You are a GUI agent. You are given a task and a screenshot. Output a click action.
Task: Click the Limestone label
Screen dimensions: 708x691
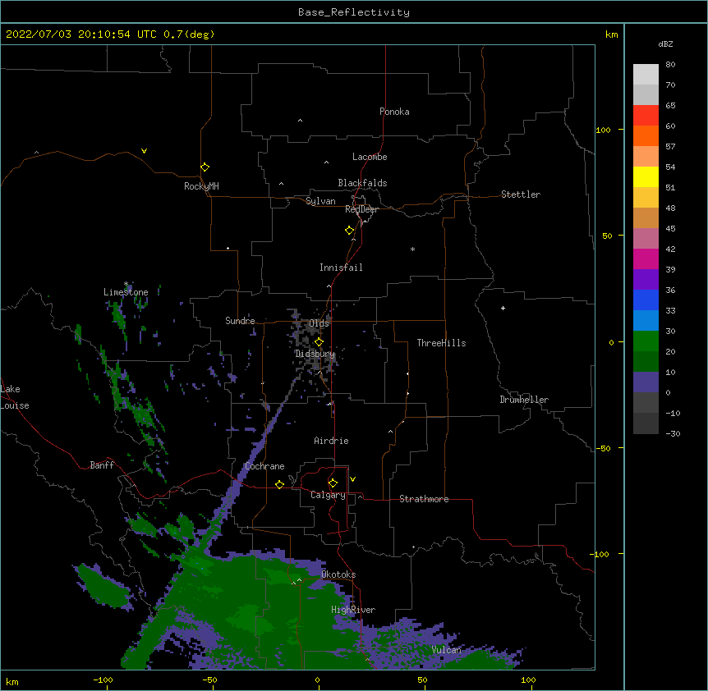click(126, 292)
